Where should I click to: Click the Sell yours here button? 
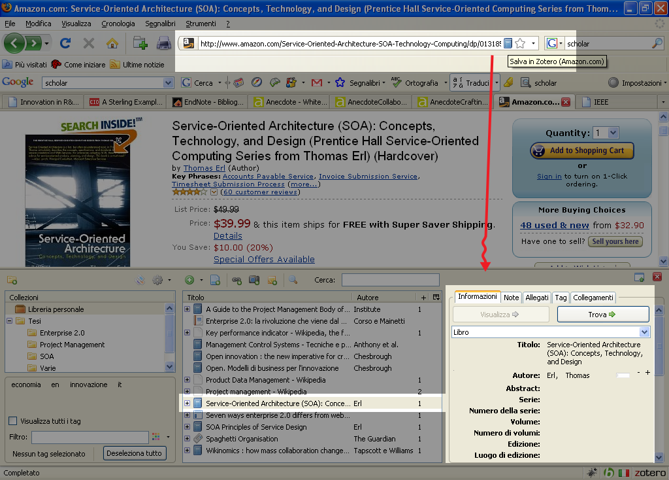615,241
